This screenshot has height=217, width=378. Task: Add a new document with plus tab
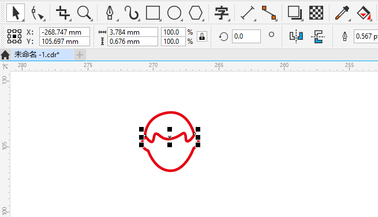pos(80,55)
